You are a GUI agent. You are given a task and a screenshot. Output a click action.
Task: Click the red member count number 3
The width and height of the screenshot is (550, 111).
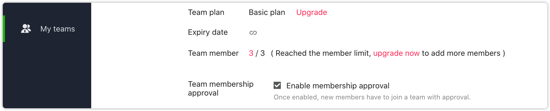point(251,53)
